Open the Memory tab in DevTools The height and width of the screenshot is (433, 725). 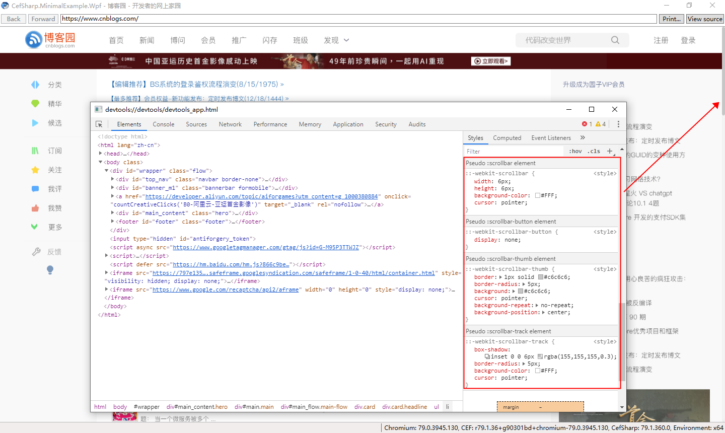tap(310, 124)
